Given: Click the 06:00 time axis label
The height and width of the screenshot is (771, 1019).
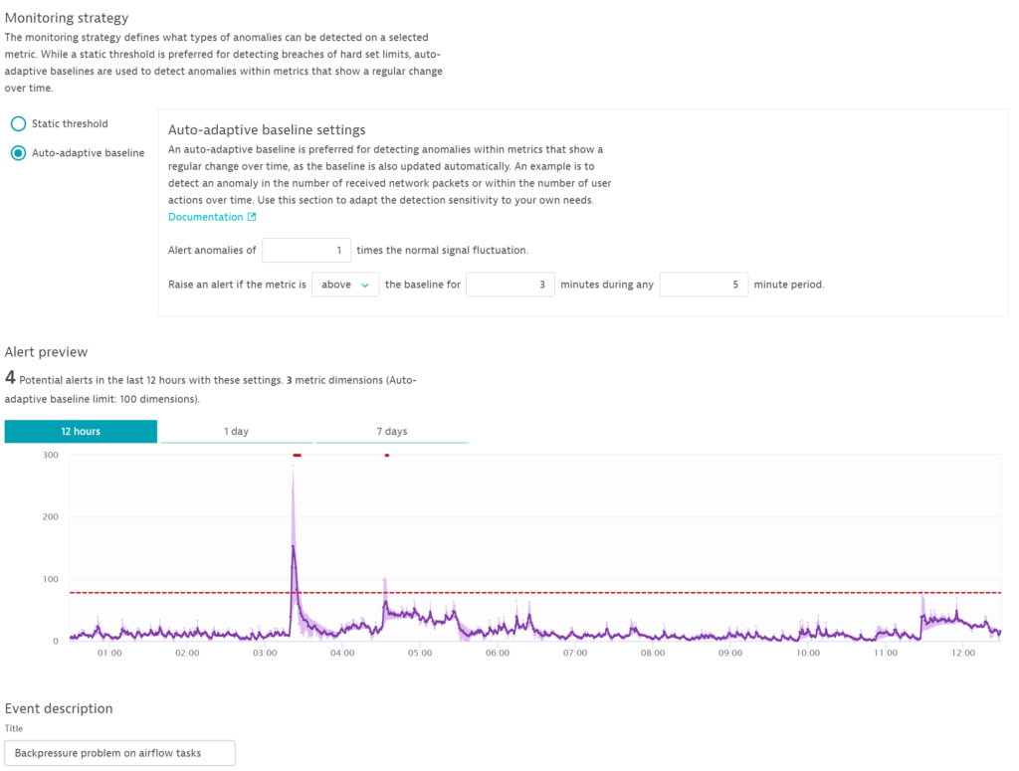Looking at the screenshot, I should pos(498,653).
